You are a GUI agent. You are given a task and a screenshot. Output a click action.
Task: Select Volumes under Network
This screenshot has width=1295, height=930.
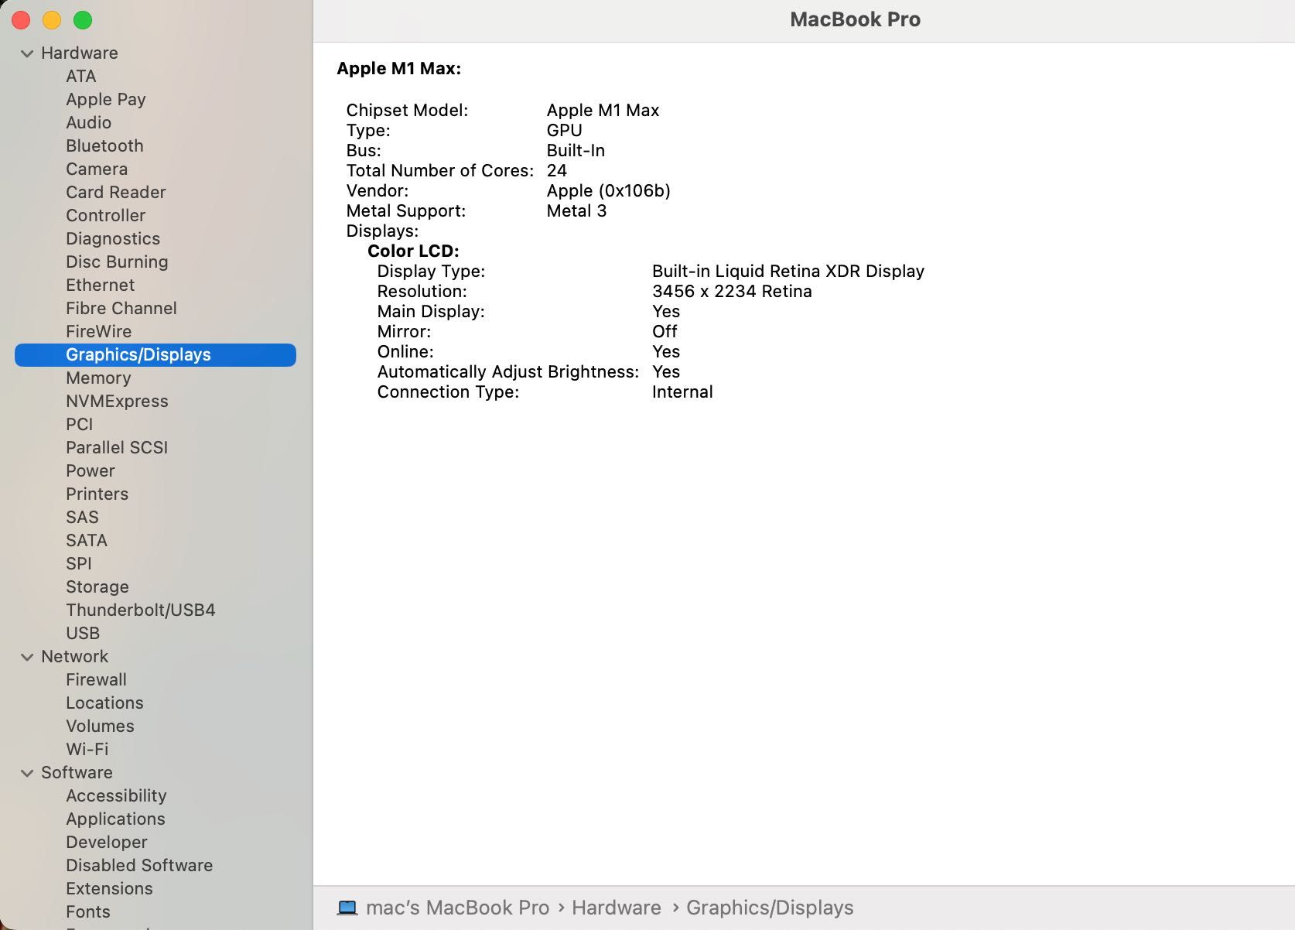pyautogui.click(x=101, y=726)
